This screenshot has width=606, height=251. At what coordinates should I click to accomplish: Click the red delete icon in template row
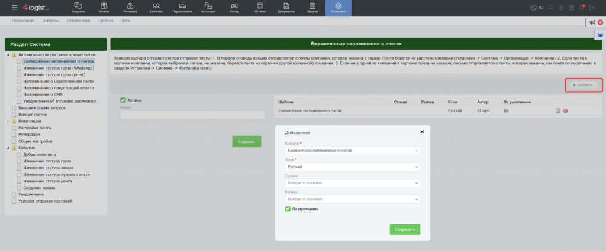coord(565,111)
